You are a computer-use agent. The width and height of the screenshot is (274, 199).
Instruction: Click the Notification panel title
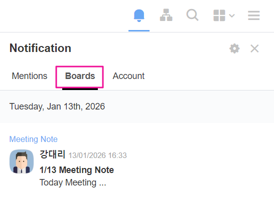tap(40, 48)
